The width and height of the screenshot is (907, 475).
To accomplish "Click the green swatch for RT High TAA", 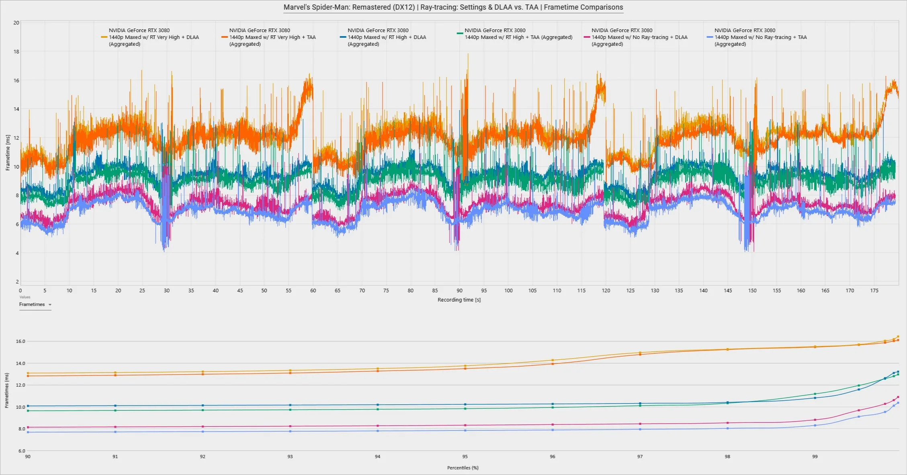I will coord(460,33).
